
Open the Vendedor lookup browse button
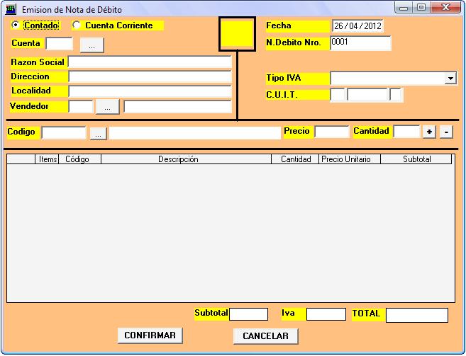(x=107, y=107)
